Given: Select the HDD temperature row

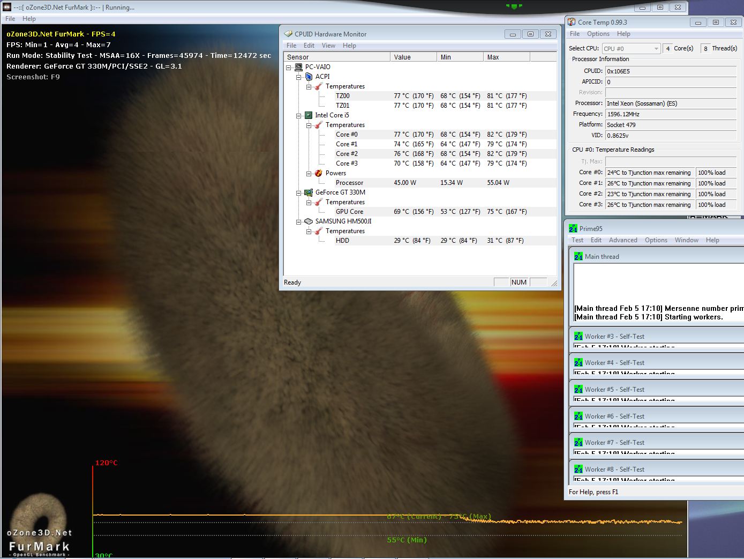Looking at the screenshot, I should [420, 241].
